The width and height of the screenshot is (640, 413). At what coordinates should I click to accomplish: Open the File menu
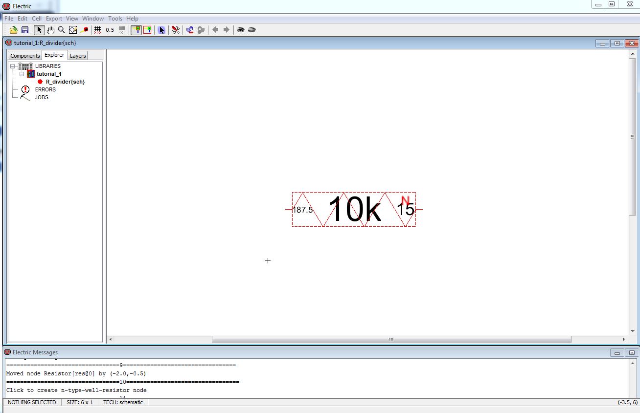coord(9,19)
